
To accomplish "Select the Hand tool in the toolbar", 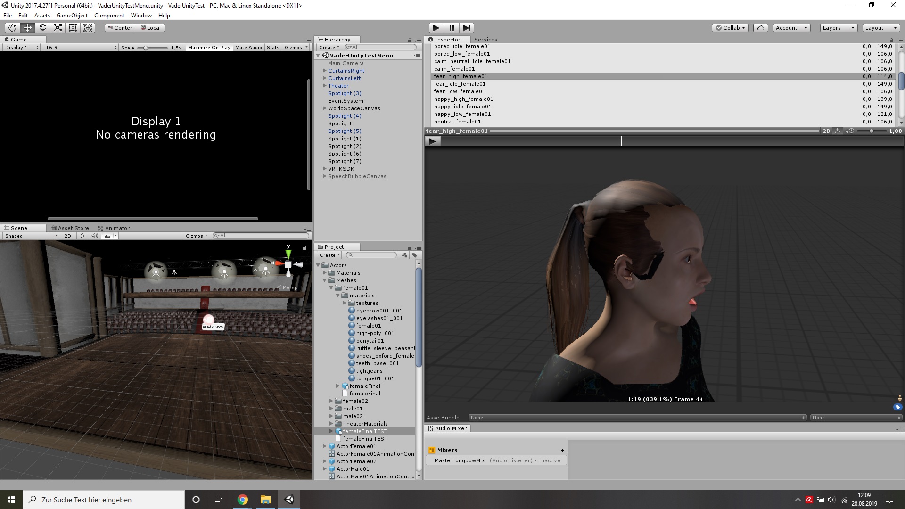I will [12, 28].
